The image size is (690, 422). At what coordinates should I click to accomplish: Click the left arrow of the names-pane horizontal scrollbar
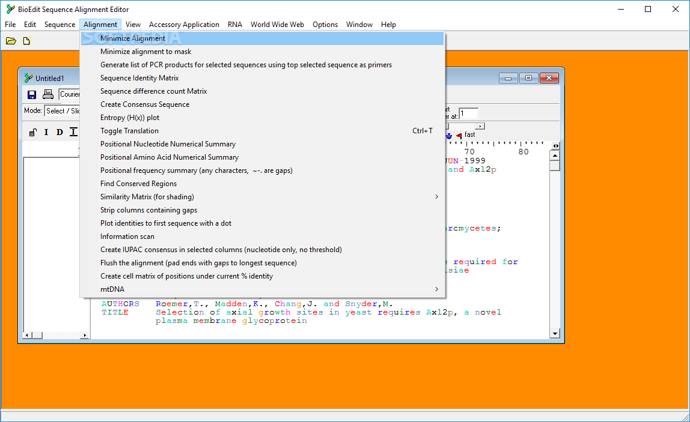coord(27,336)
